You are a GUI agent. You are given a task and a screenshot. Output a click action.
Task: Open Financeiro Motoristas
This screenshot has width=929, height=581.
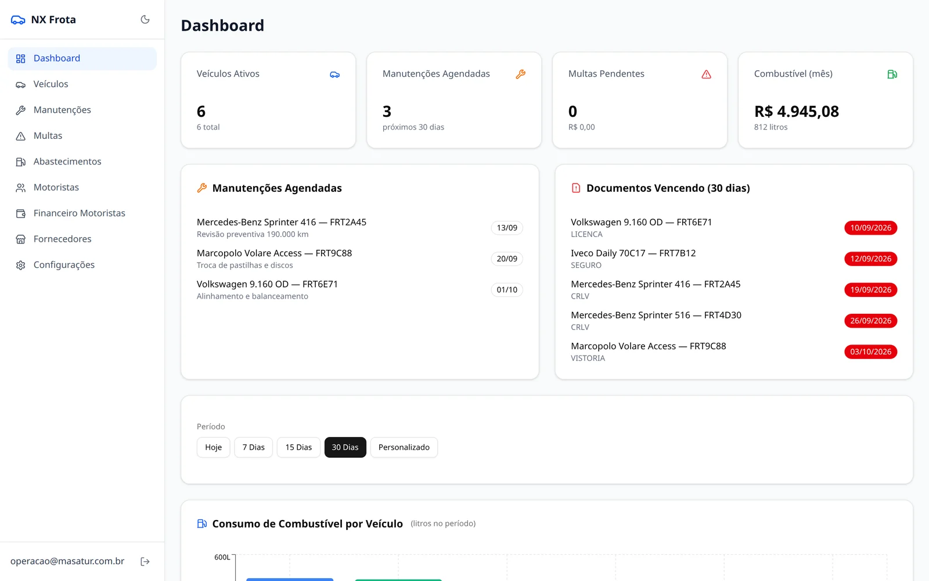pos(82,213)
